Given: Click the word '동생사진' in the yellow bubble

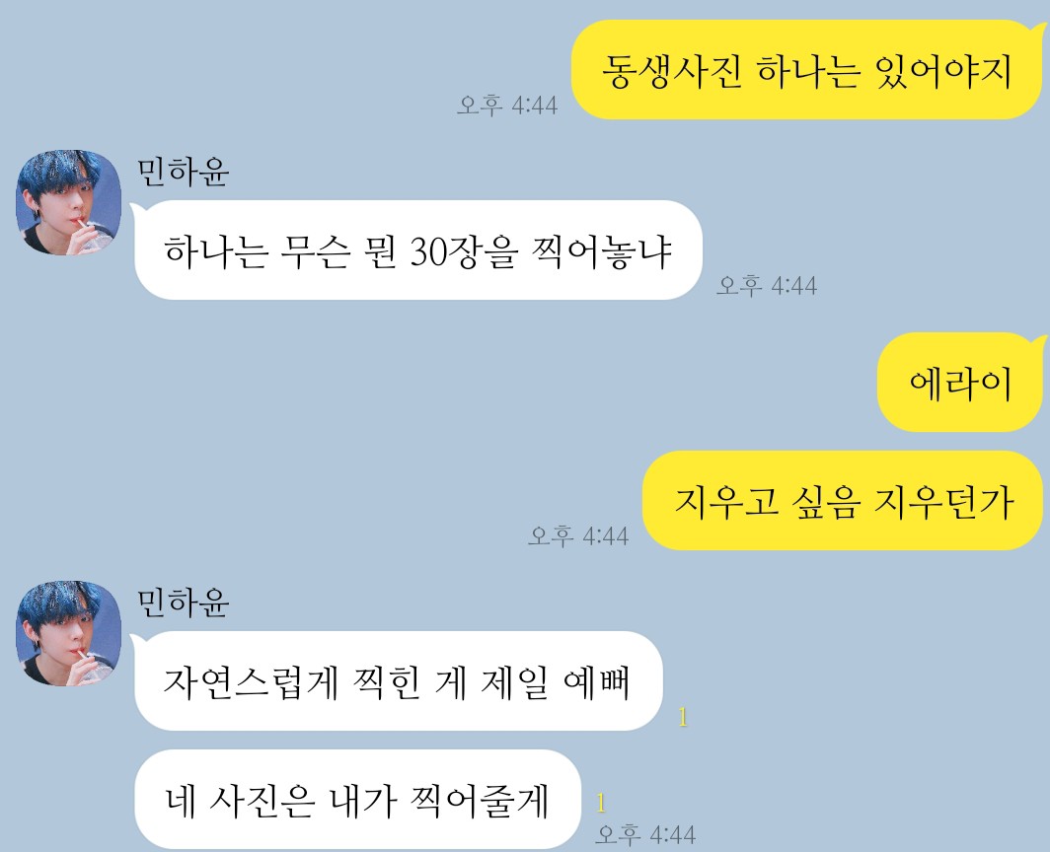Looking at the screenshot, I should coord(672,72).
